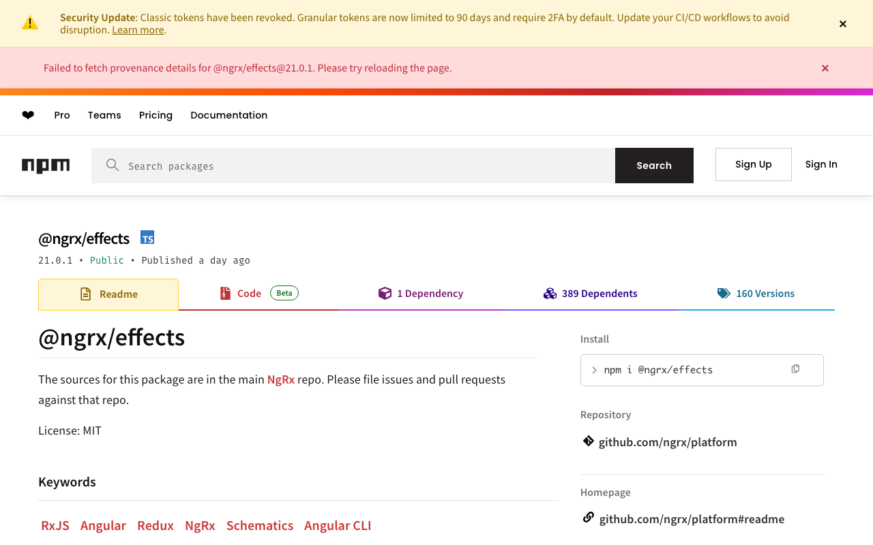The image size is (873, 545).
Task: Dismiss the provenance error banner
Action: [x=825, y=68]
